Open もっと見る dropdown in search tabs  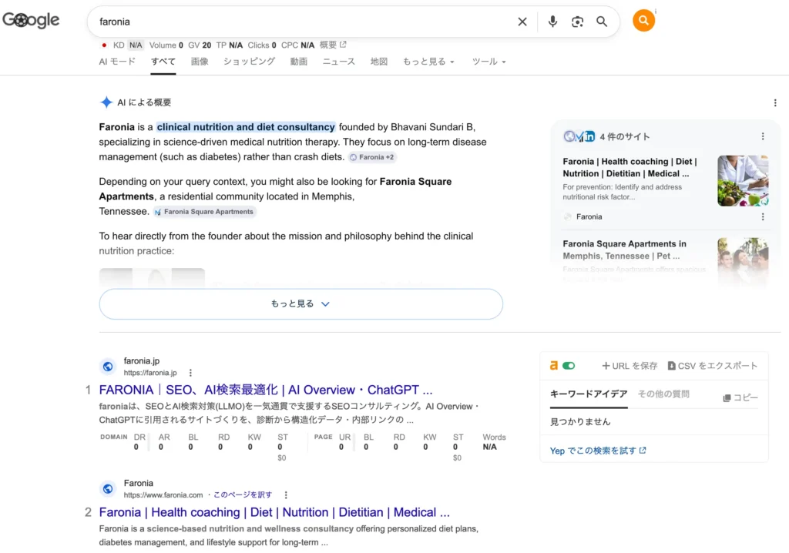pos(428,62)
